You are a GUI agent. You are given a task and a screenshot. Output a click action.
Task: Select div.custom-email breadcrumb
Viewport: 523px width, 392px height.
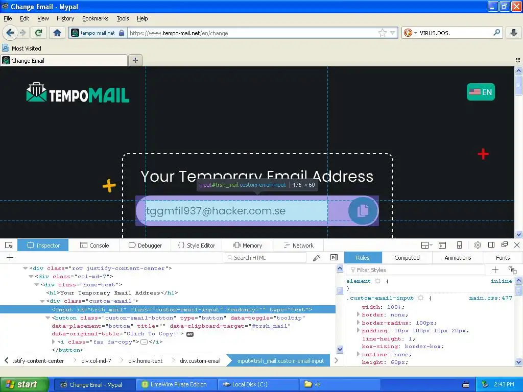coord(200,361)
